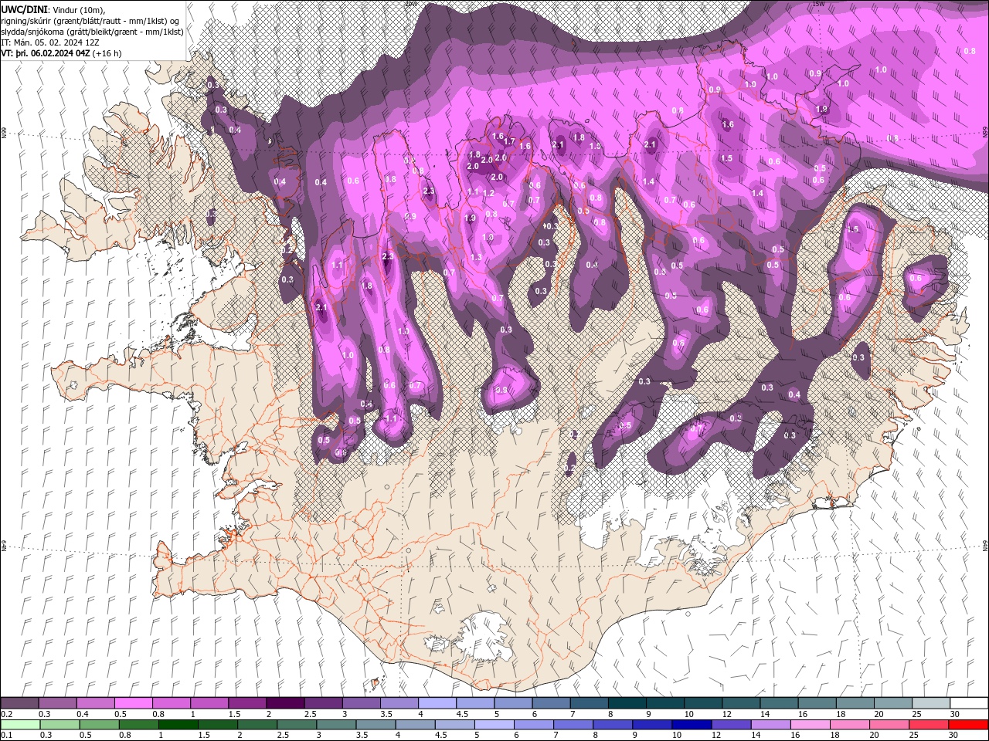
Task: Click the 'rigning/skúrir' legend description line
Action: 90,21
